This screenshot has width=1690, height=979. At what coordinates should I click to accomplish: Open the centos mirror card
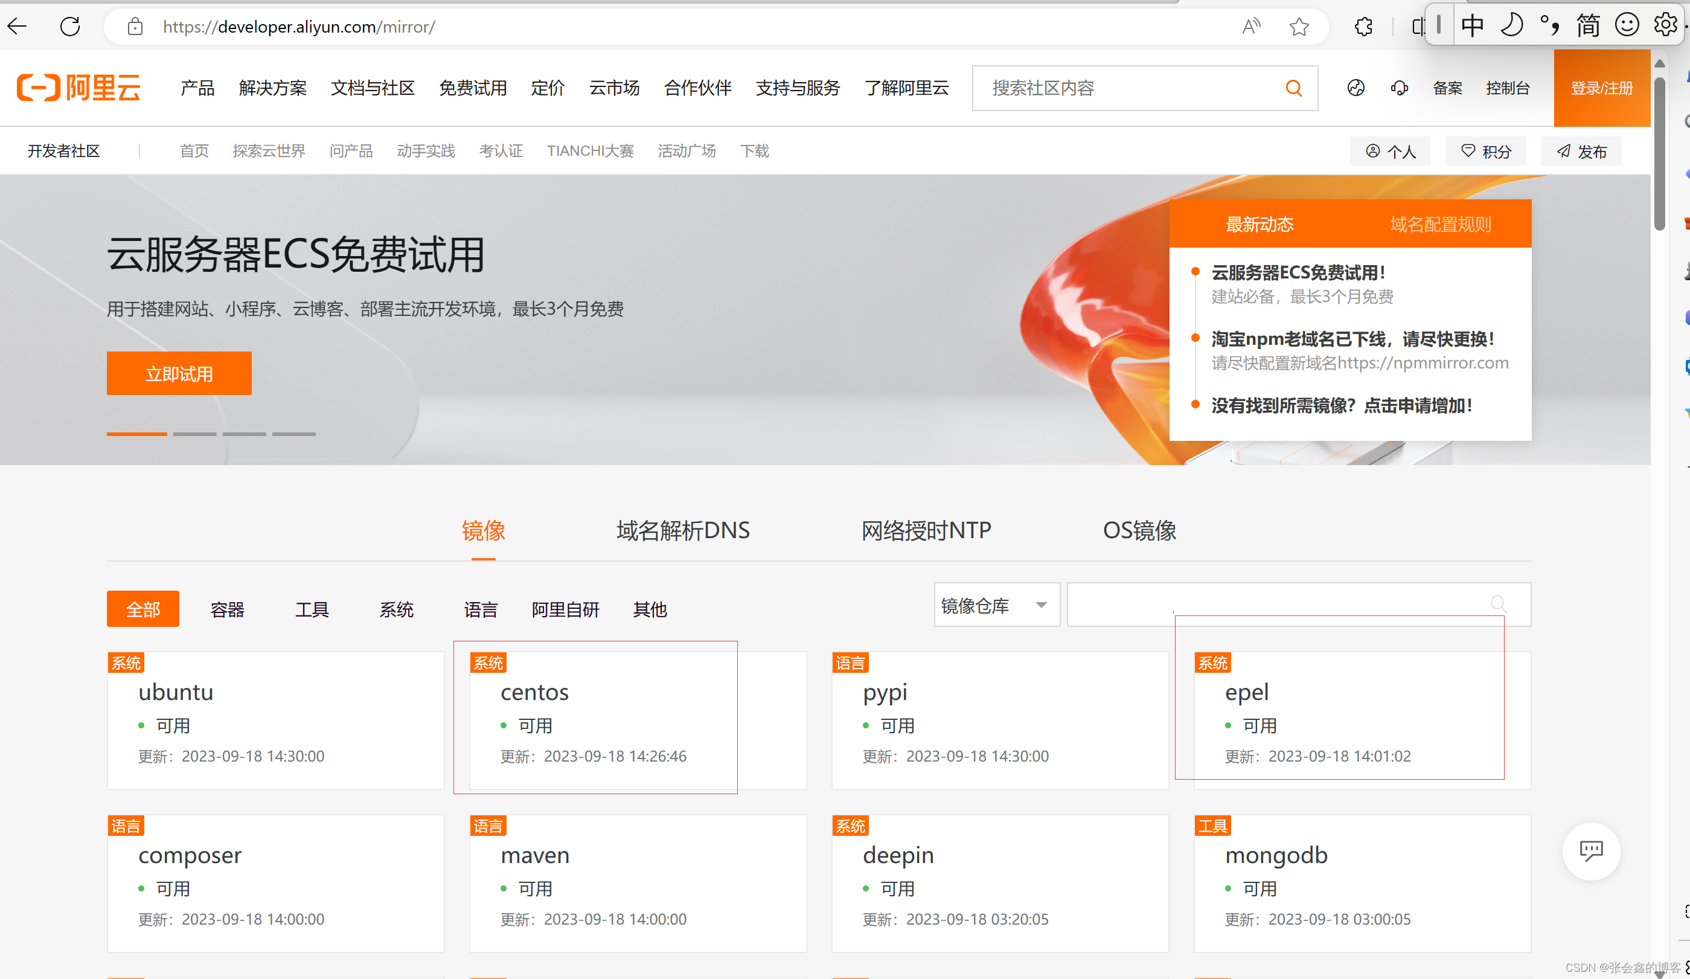638,720
